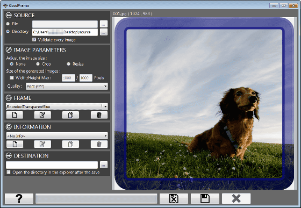The height and width of the screenshot is (208, 301).
Task: Click the 'Pixels' label
Action: (99, 78)
